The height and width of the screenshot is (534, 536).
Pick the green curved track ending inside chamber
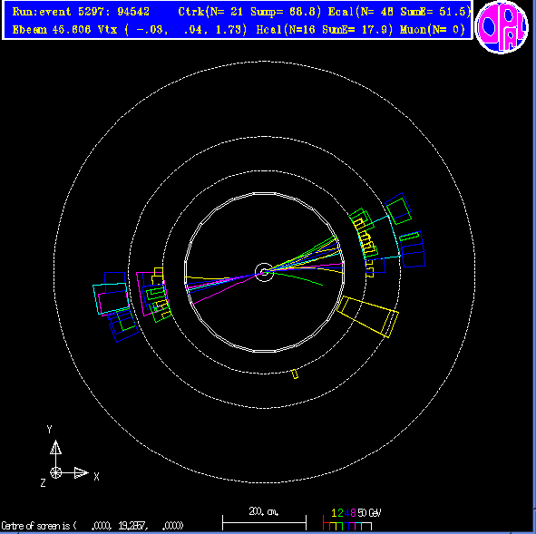pos(297,278)
